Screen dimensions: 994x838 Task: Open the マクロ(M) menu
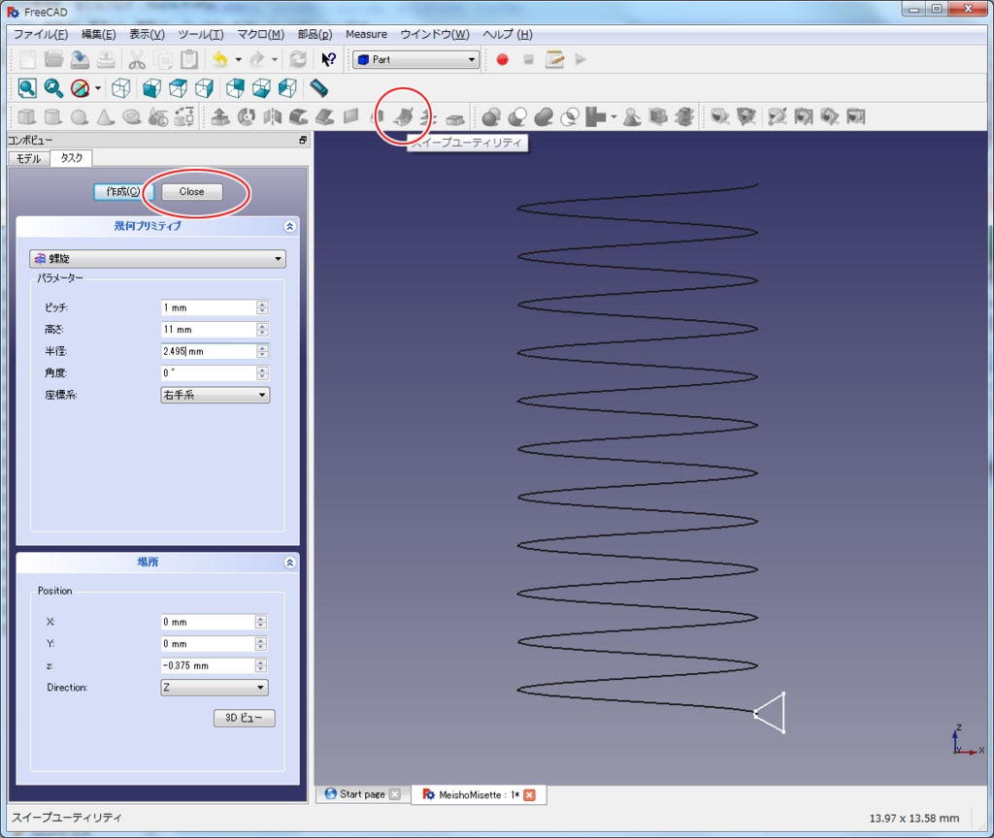(260, 34)
